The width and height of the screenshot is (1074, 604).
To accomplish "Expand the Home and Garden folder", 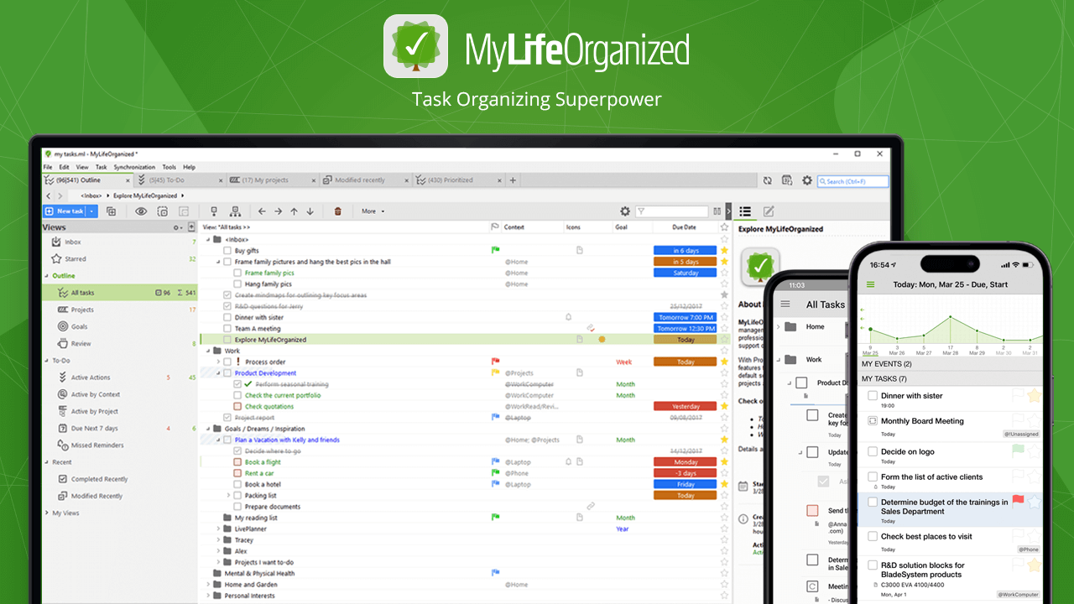I will pyautogui.click(x=208, y=585).
